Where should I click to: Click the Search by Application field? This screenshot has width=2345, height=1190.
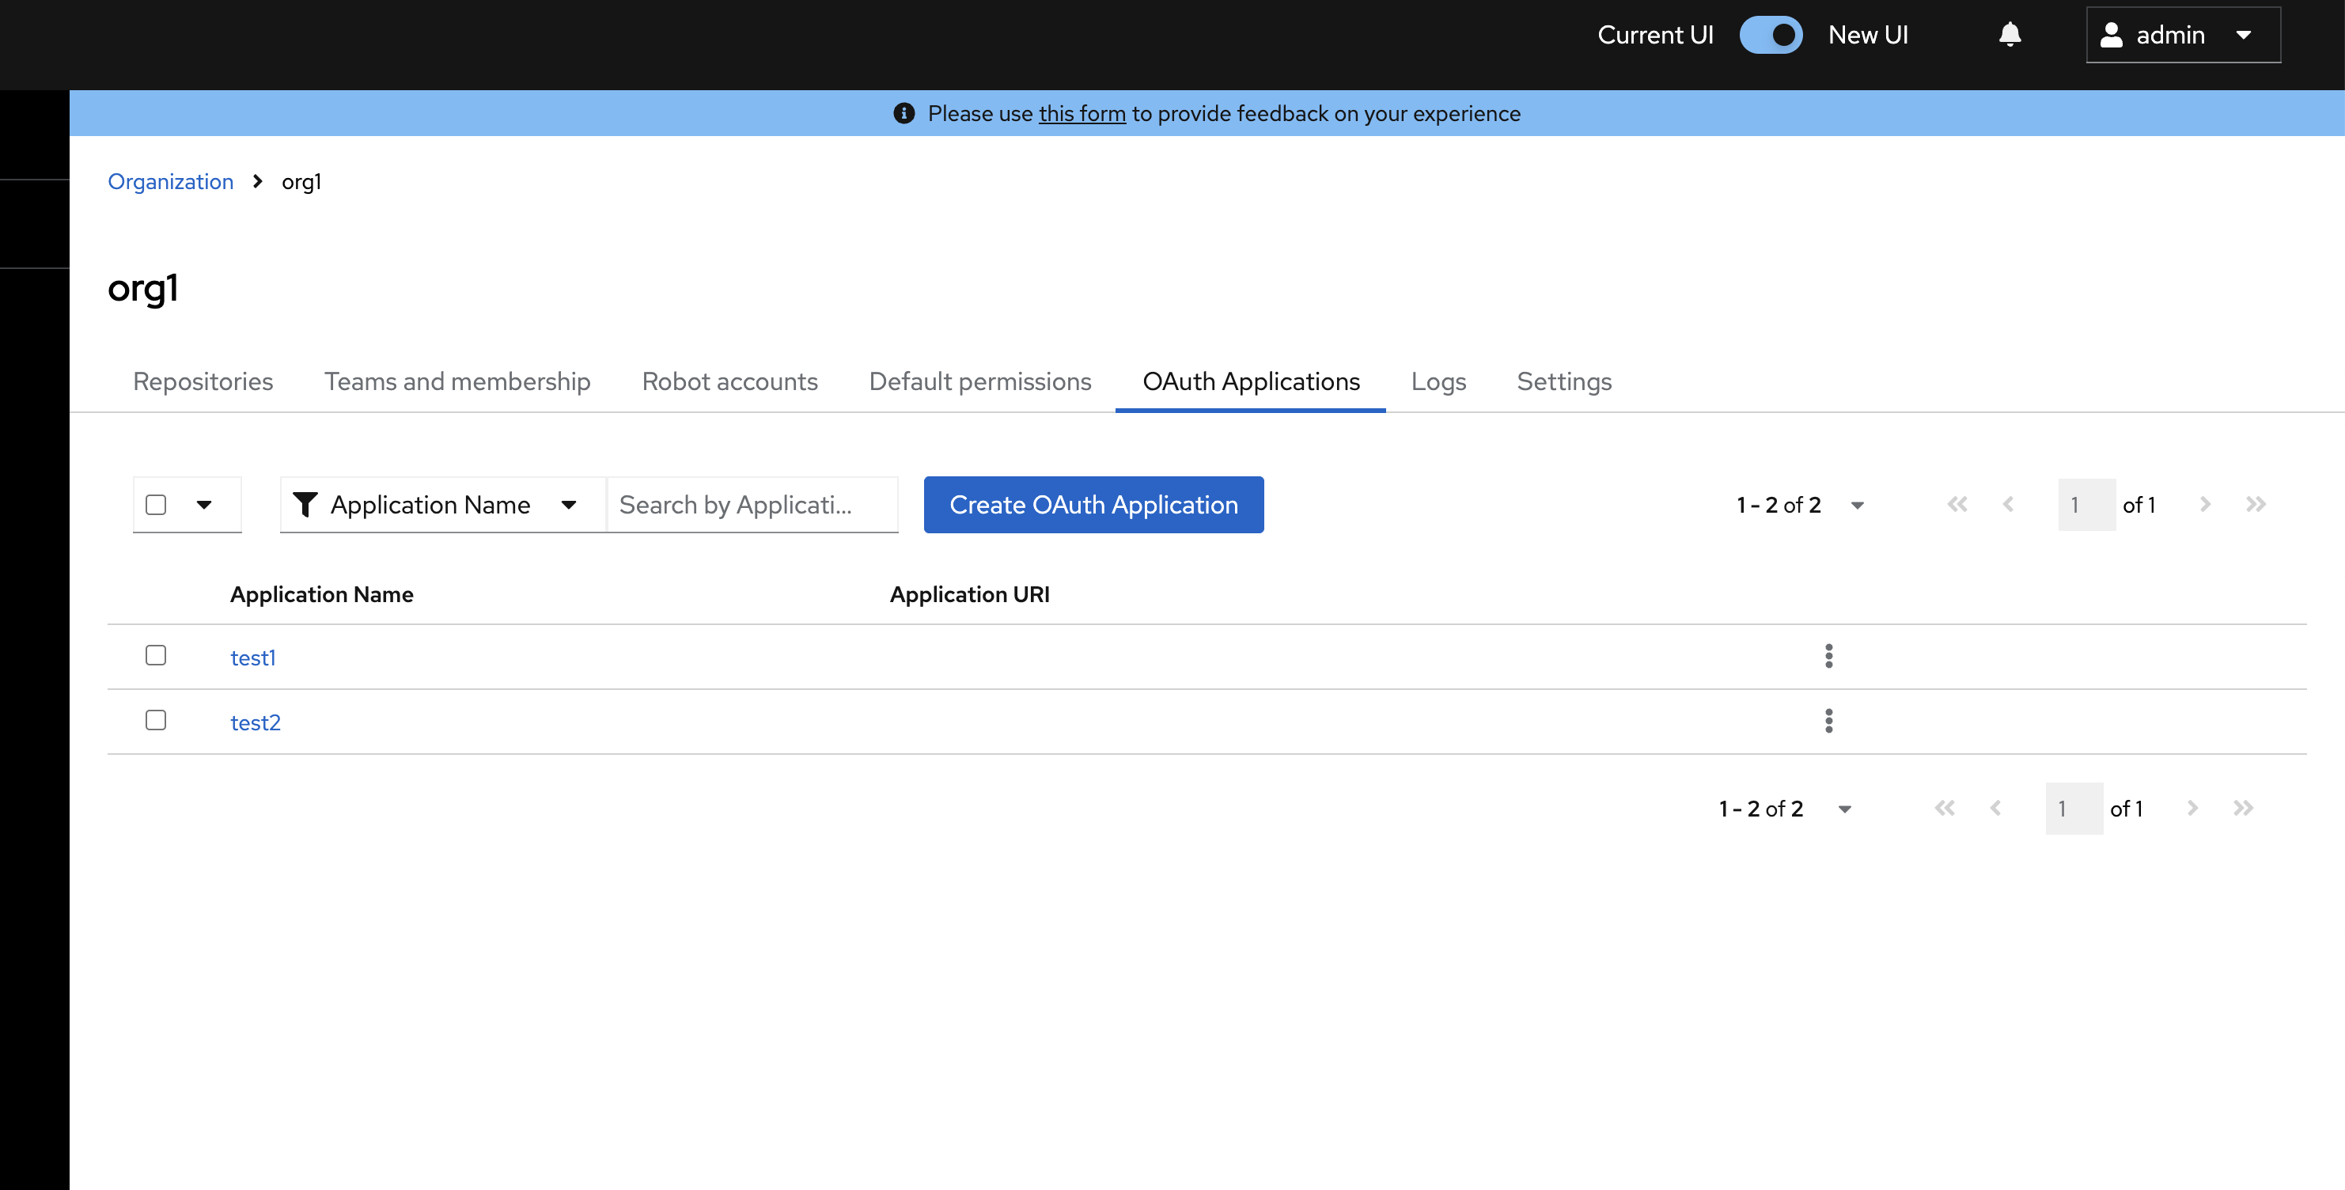tap(751, 505)
